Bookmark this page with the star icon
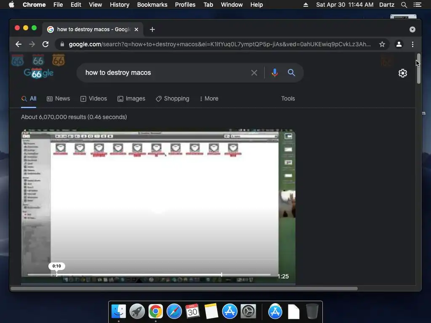The width and height of the screenshot is (431, 323). [x=382, y=44]
